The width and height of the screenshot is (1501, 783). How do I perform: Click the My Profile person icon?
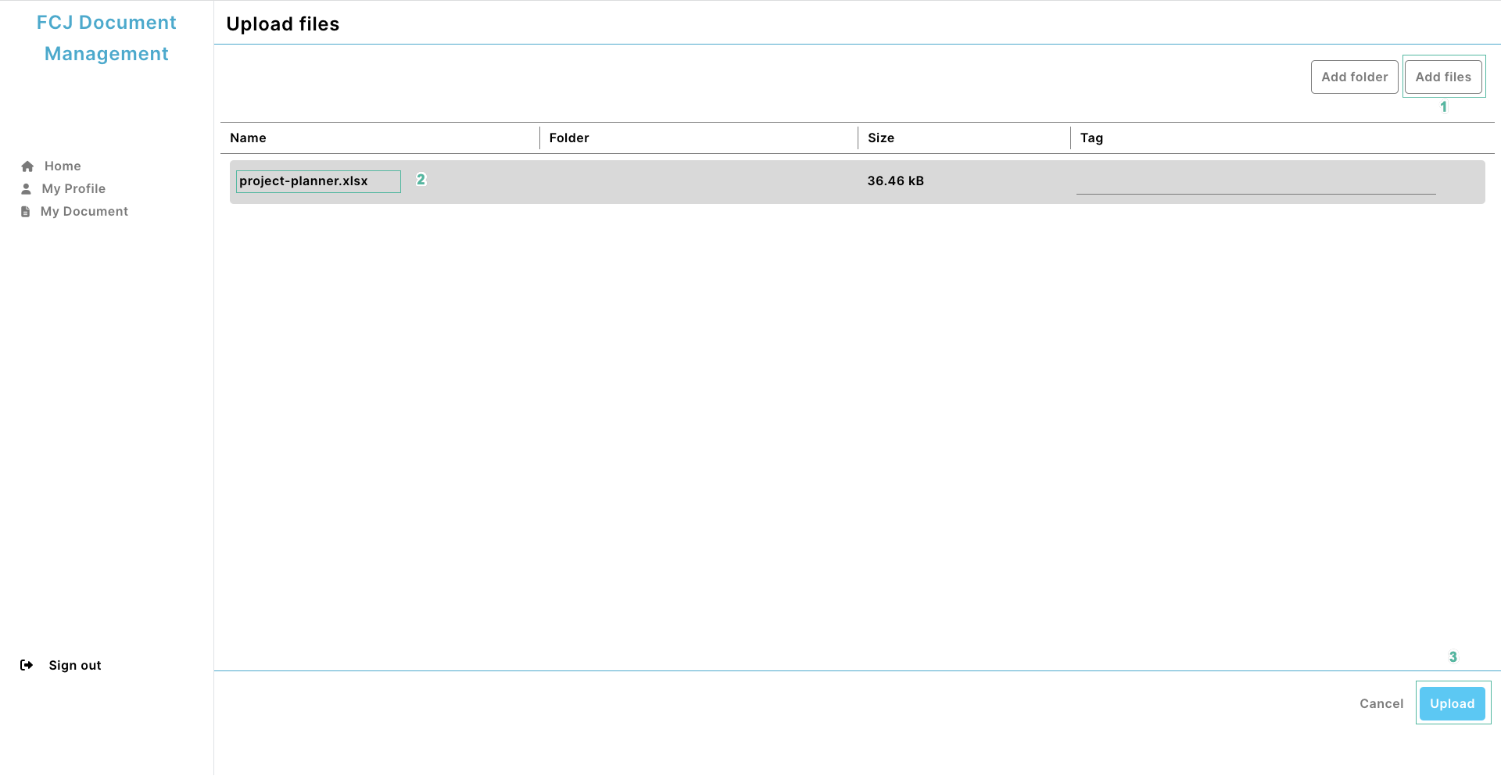click(x=26, y=189)
